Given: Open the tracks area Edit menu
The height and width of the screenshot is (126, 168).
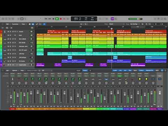Looking at the screenshot, I should [7, 24].
